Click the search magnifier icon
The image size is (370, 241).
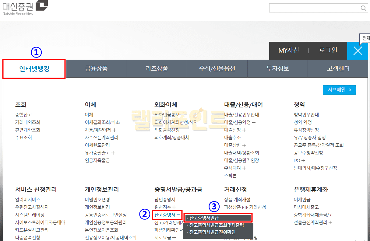point(363,8)
